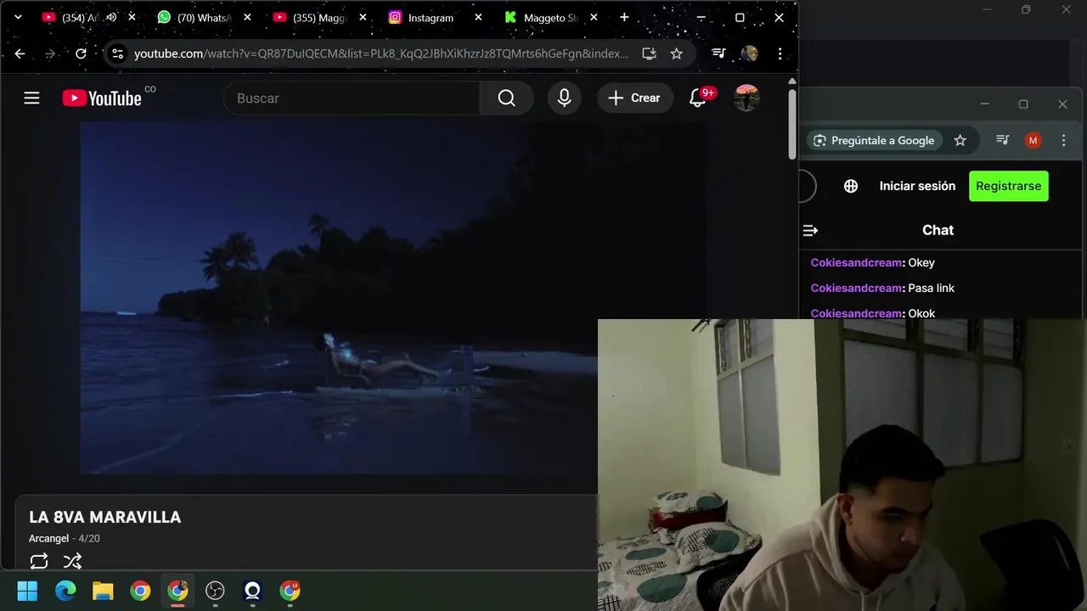Go to YouTube home via logo
This screenshot has height=611, width=1087.
tap(102, 98)
